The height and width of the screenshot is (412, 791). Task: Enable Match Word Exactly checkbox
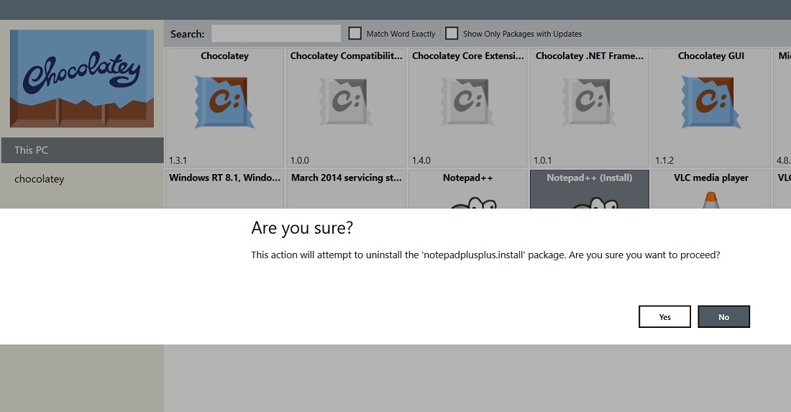[x=355, y=33]
